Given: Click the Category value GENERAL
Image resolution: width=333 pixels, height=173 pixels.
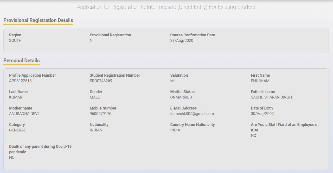Looking at the screenshot, I should pos(17,130).
